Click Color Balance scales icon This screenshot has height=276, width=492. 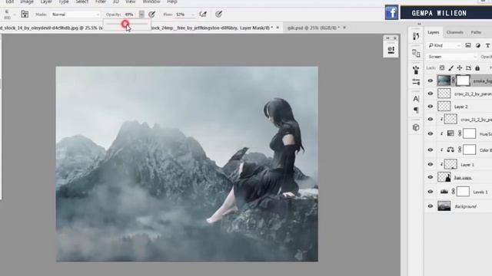(450, 149)
